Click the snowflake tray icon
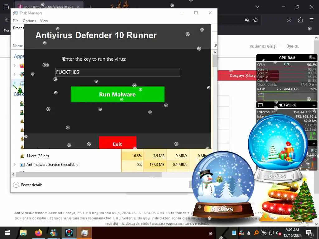 point(264,233)
